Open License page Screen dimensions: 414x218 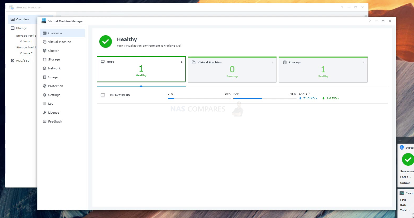coord(62,113)
